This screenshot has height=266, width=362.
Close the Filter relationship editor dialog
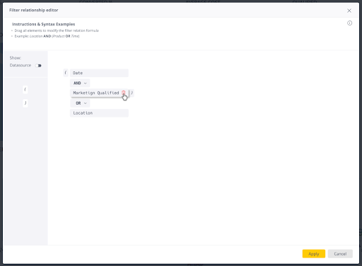pos(349,11)
